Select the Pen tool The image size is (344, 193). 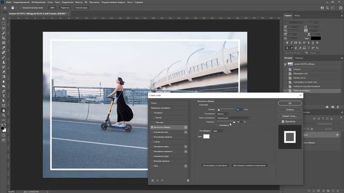click(x=4, y=91)
